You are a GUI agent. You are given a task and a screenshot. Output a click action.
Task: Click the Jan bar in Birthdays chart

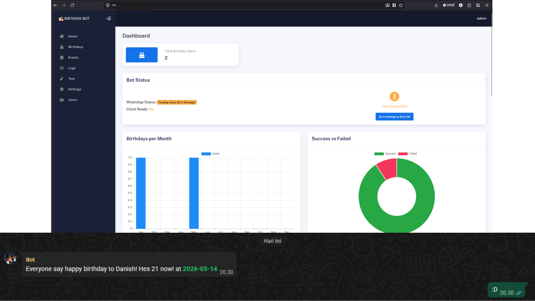(x=141, y=193)
